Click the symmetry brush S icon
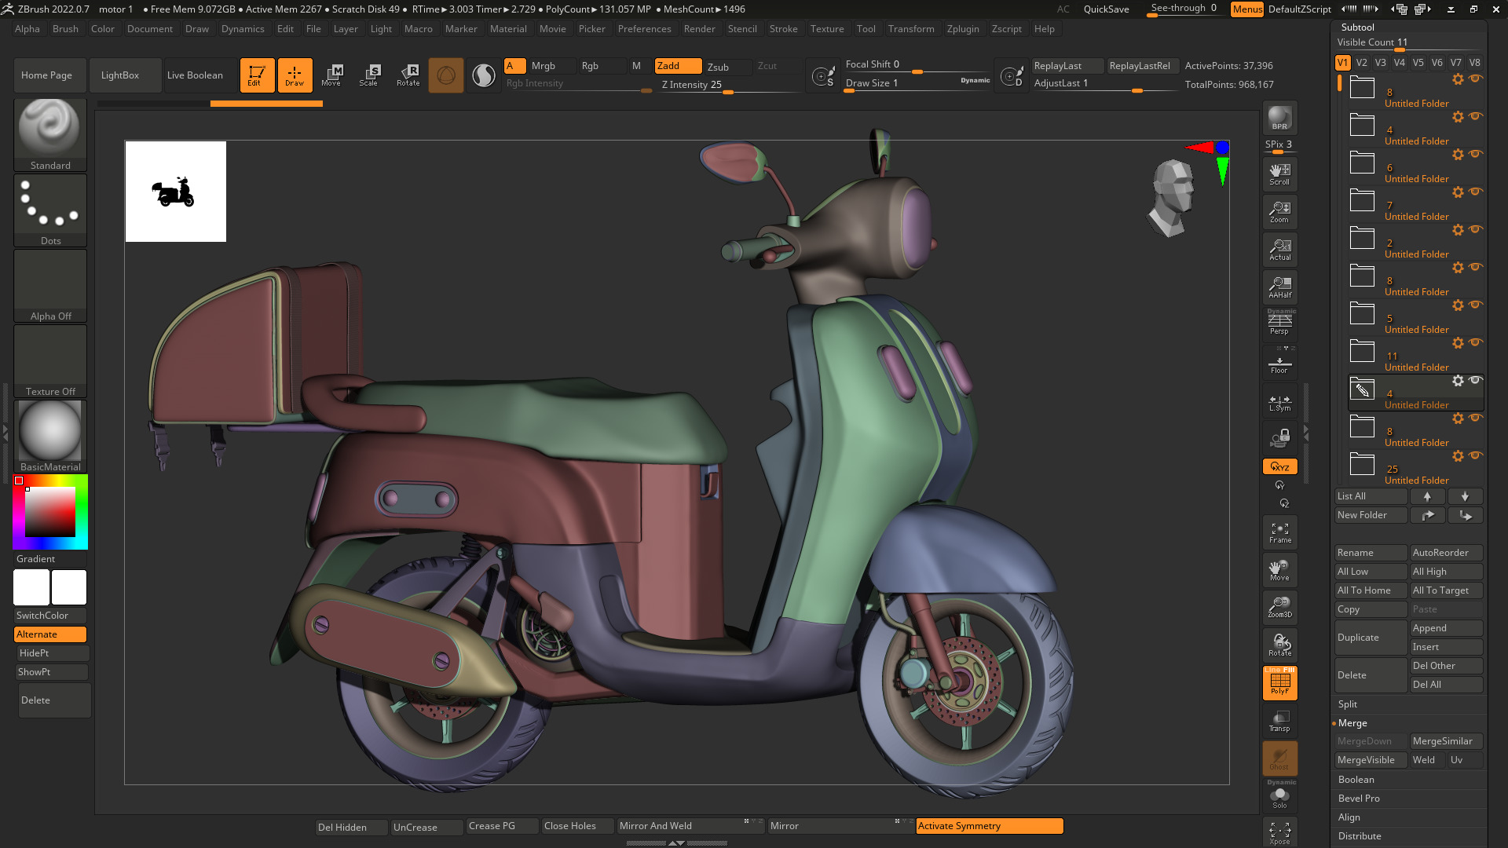Image resolution: width=1508 pixels, height=848 pixels. (823, 76)
